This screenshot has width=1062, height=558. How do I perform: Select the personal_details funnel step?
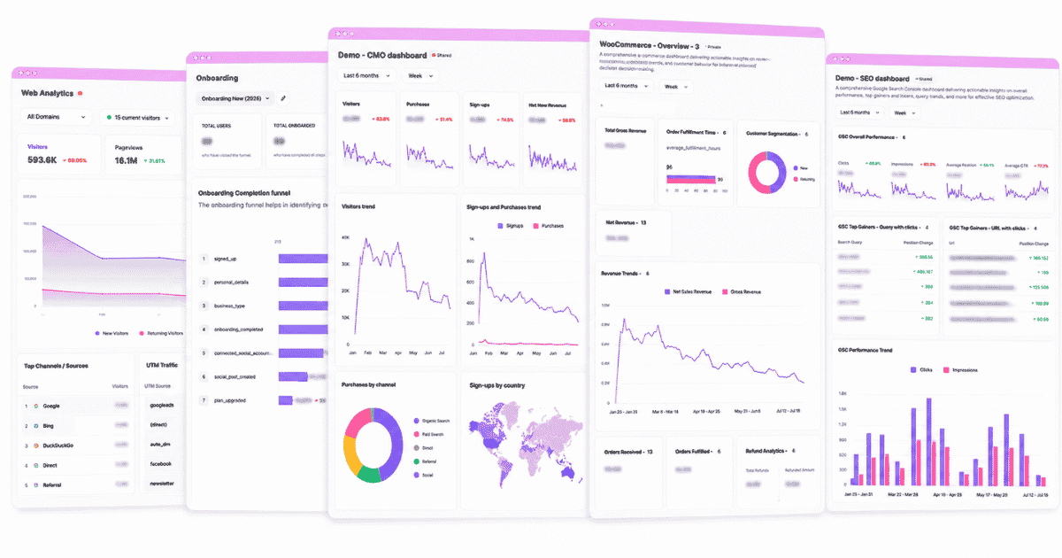pyautogui.click(x=230, y=282)
